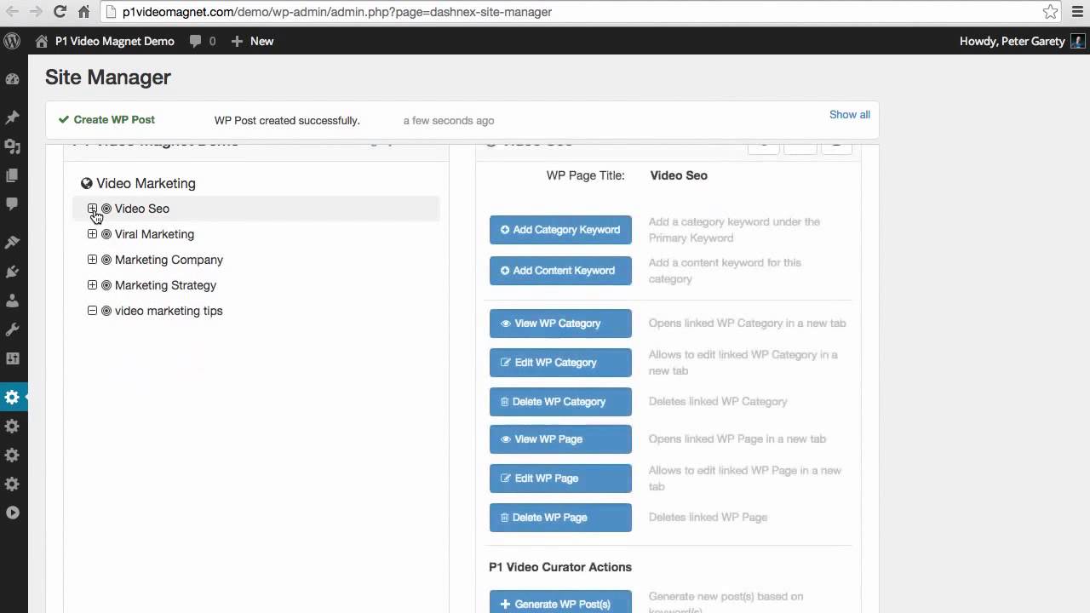Click target icon beside video marketing tips

point(106,311)
